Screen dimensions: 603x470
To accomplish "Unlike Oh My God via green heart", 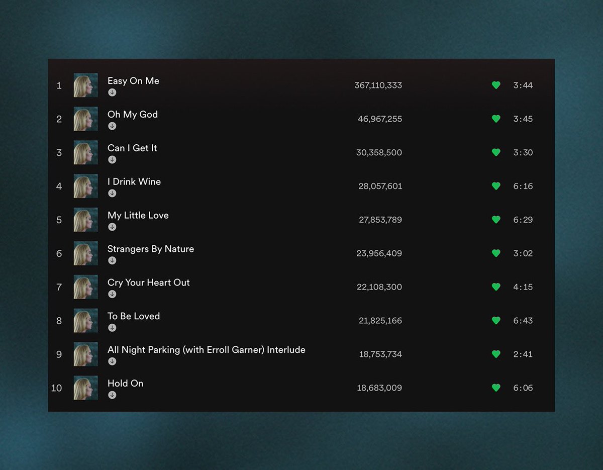I will [496, 119].
